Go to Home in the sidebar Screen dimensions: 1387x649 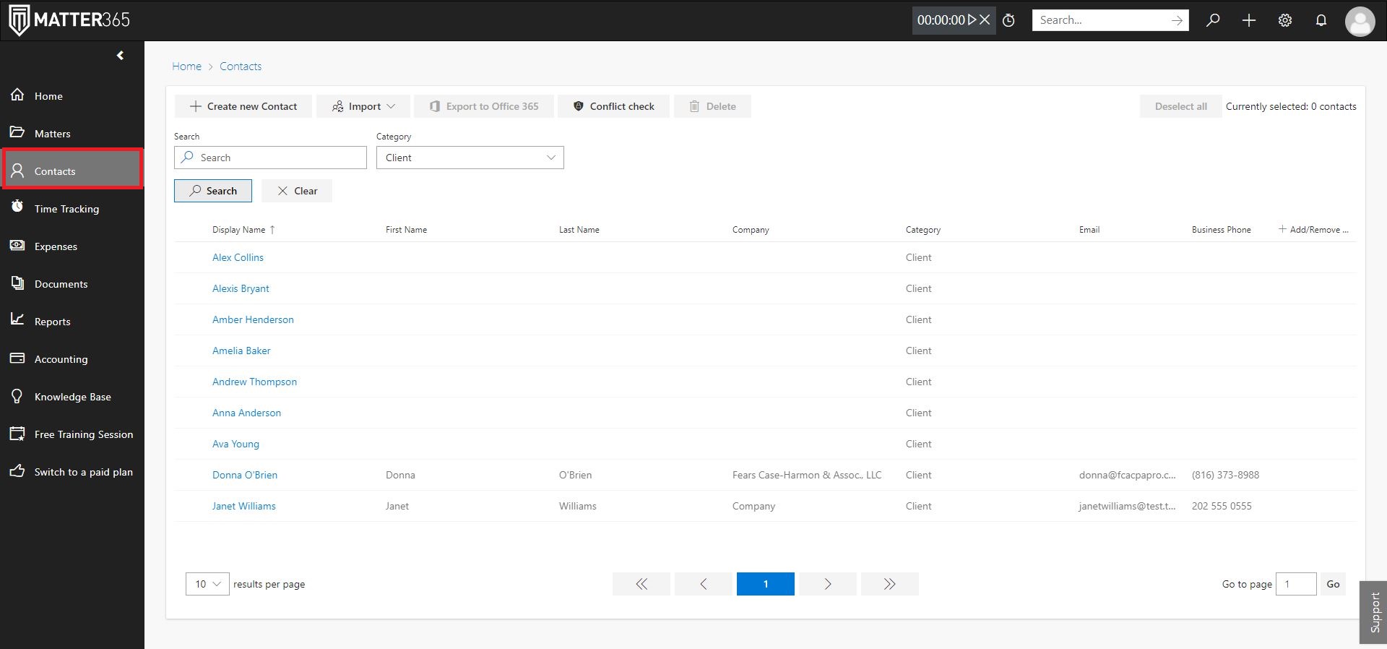[72, 95]
